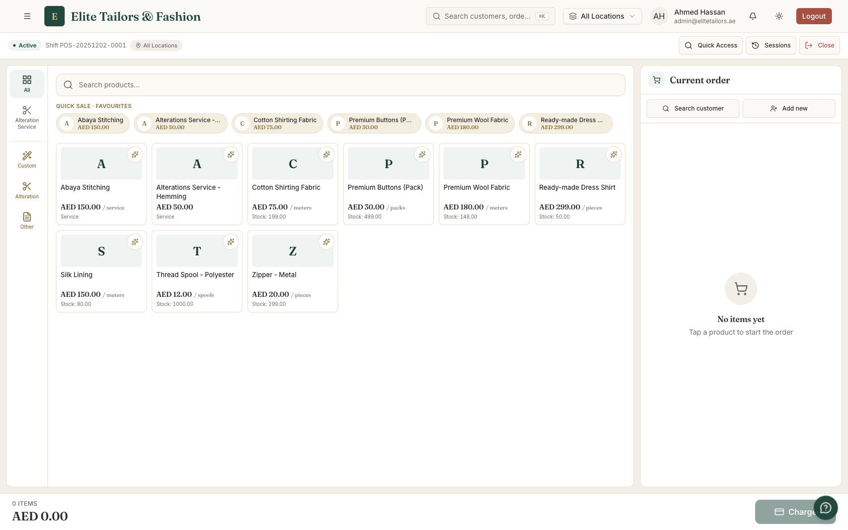Open the hamburger navigation menu
848x530 pixels.
(x=27, y=16)
